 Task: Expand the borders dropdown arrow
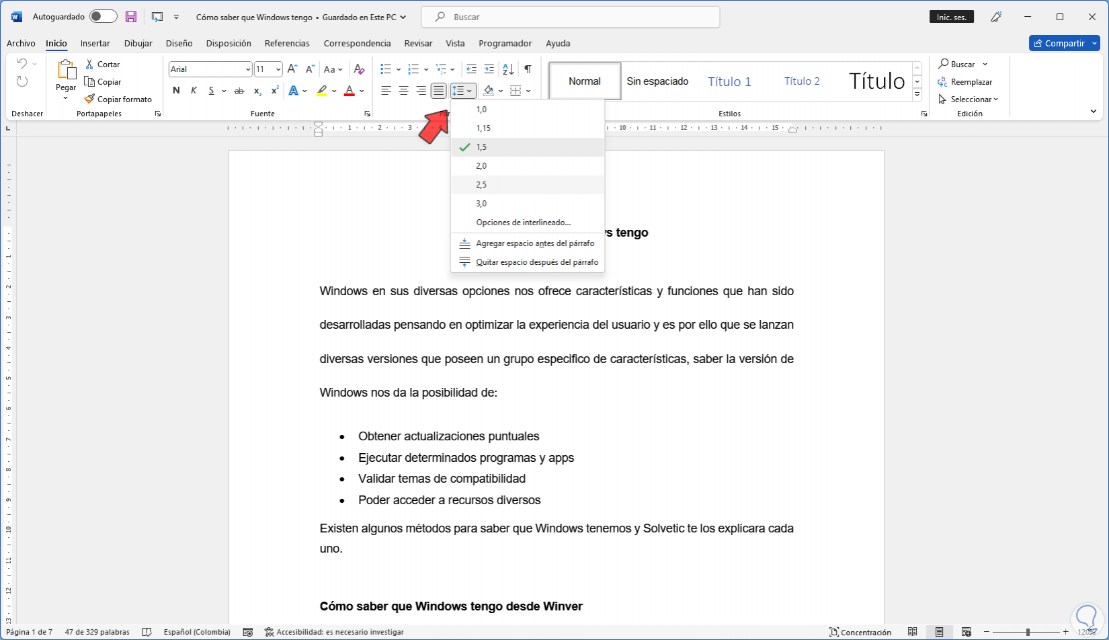click(x=528, y=91)
